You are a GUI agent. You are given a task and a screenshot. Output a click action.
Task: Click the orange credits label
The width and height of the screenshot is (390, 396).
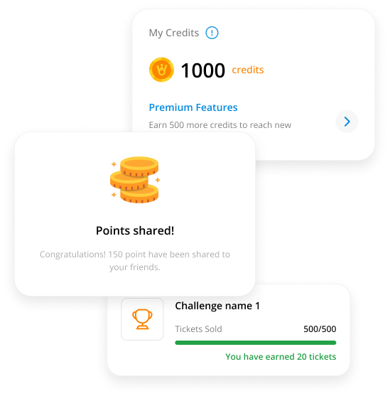pos(248,70)
